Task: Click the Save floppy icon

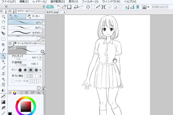Action: click(69, 7)
